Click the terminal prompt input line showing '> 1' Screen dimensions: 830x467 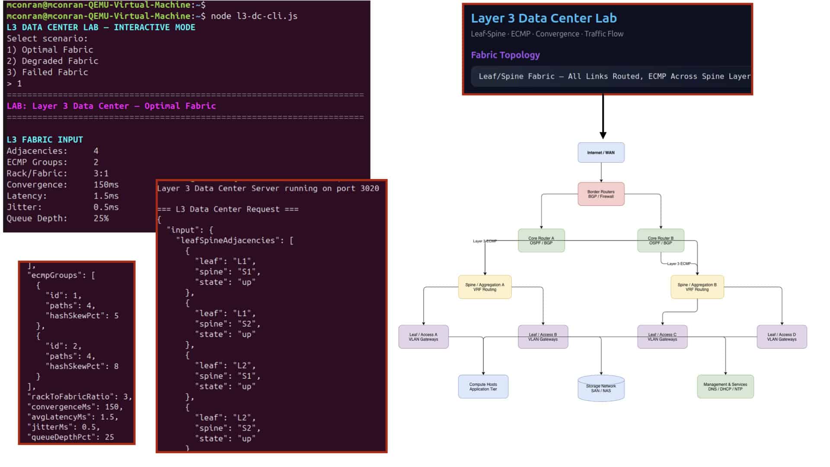click(x=14, y=83)
